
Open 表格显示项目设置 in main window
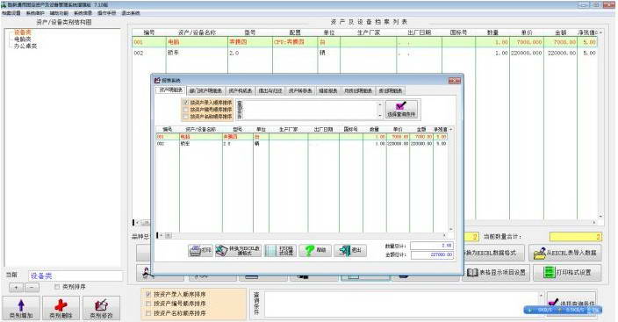(495, 272)
